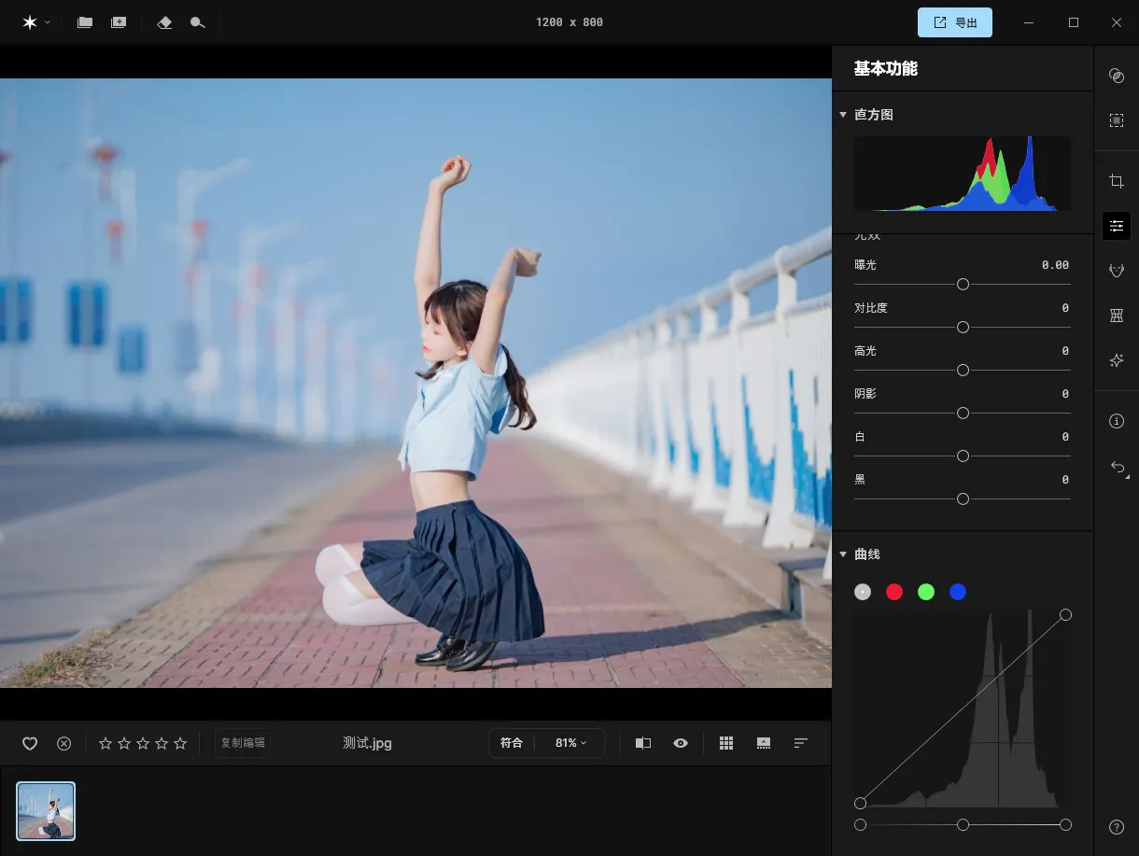Viewport: 1139px width, 856px height.
Task: Open the app logo menu
Action: point(35,22)
